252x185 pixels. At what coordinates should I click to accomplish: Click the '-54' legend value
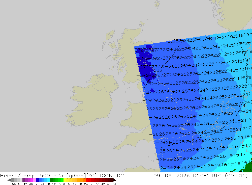(x=13, y=184)
